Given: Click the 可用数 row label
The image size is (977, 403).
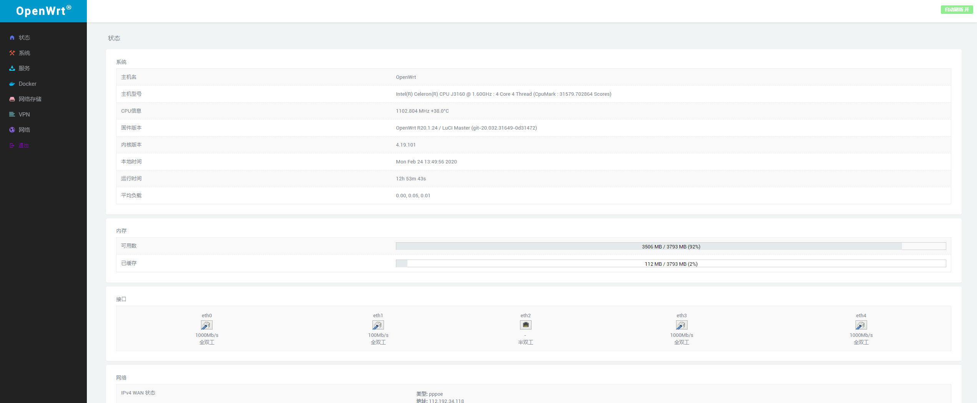Looking at the screenshot, I should pyautogui.click(x=129, y=246).
